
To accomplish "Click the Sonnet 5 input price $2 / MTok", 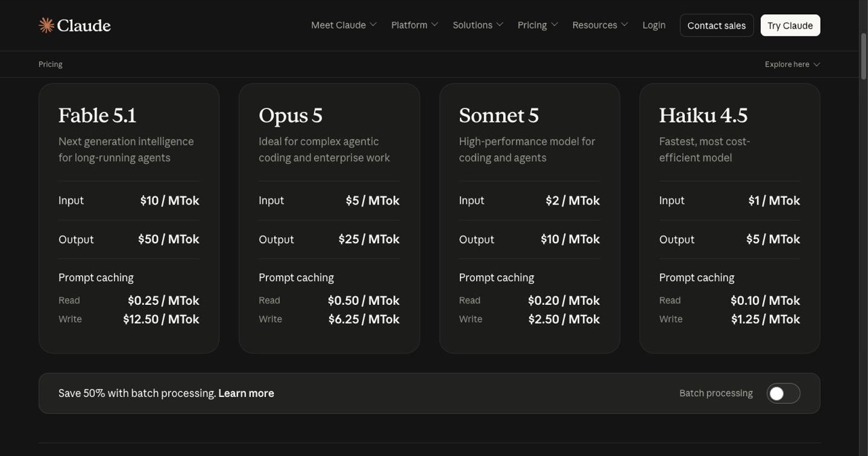I will coord(573,201).
